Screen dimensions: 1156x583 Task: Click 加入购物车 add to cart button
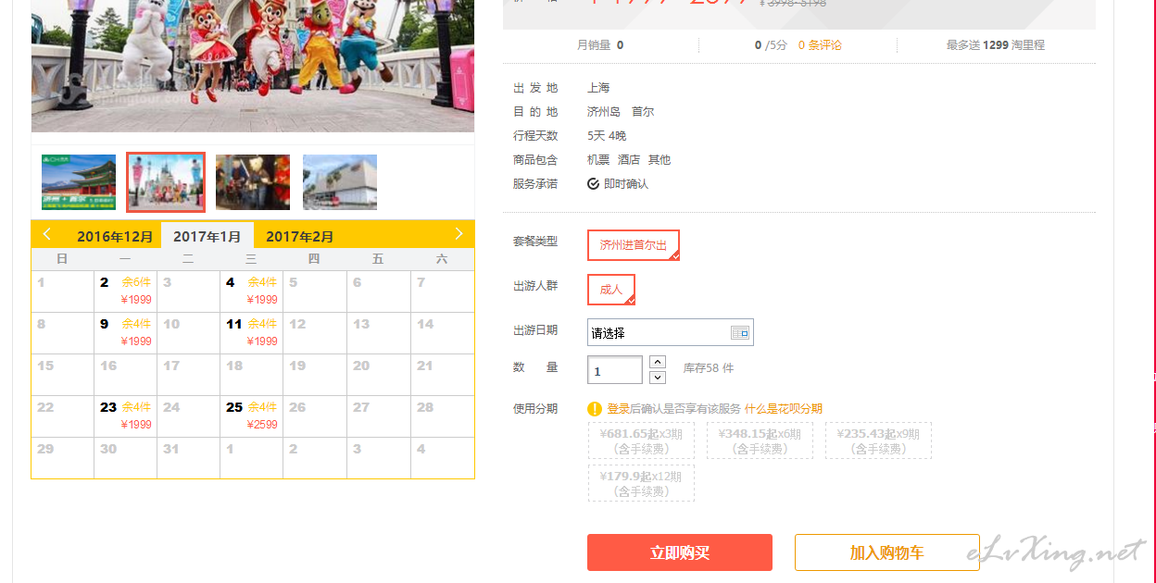coord(887,552)
